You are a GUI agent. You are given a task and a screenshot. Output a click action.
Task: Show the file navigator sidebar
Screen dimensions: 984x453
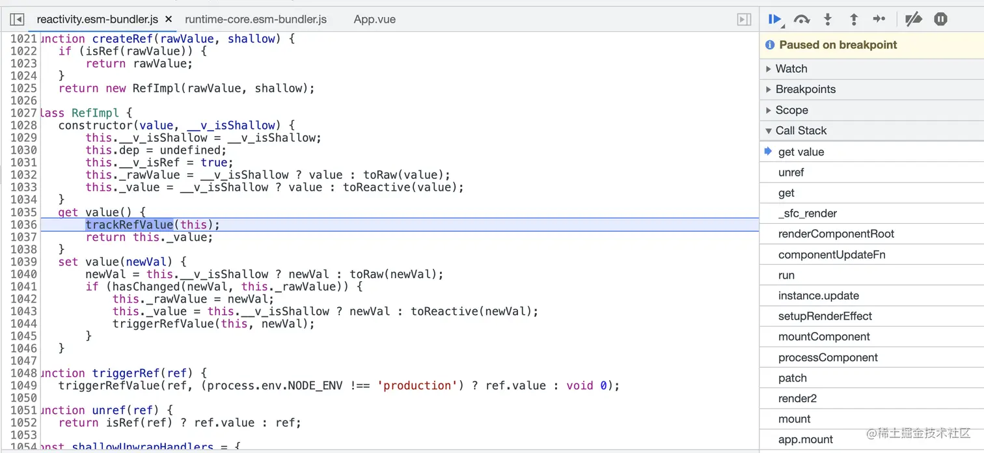point(18,20)
